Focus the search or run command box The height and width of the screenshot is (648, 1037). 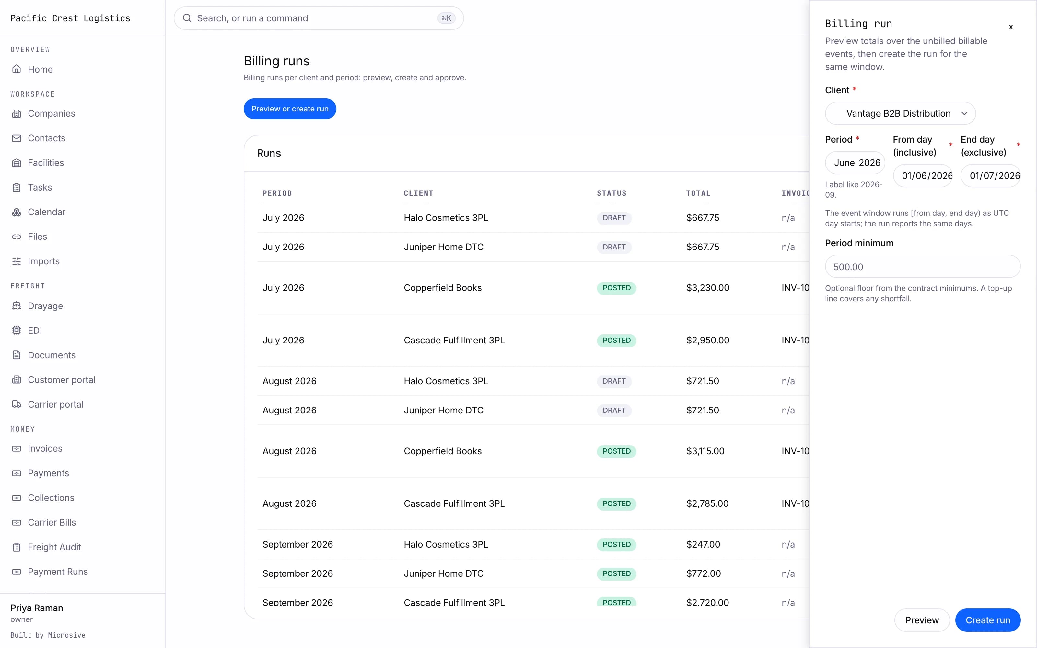coord(318,18)
